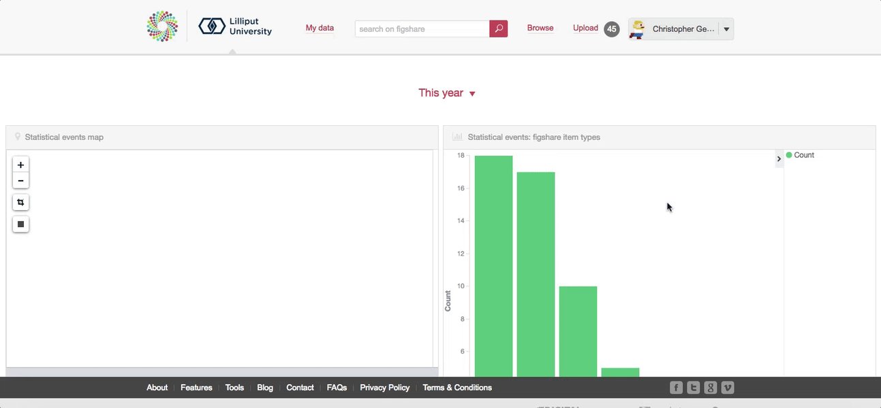Click the Twitter icon in the footer
The image size is (881, 408).
click(x=693, y=387)
